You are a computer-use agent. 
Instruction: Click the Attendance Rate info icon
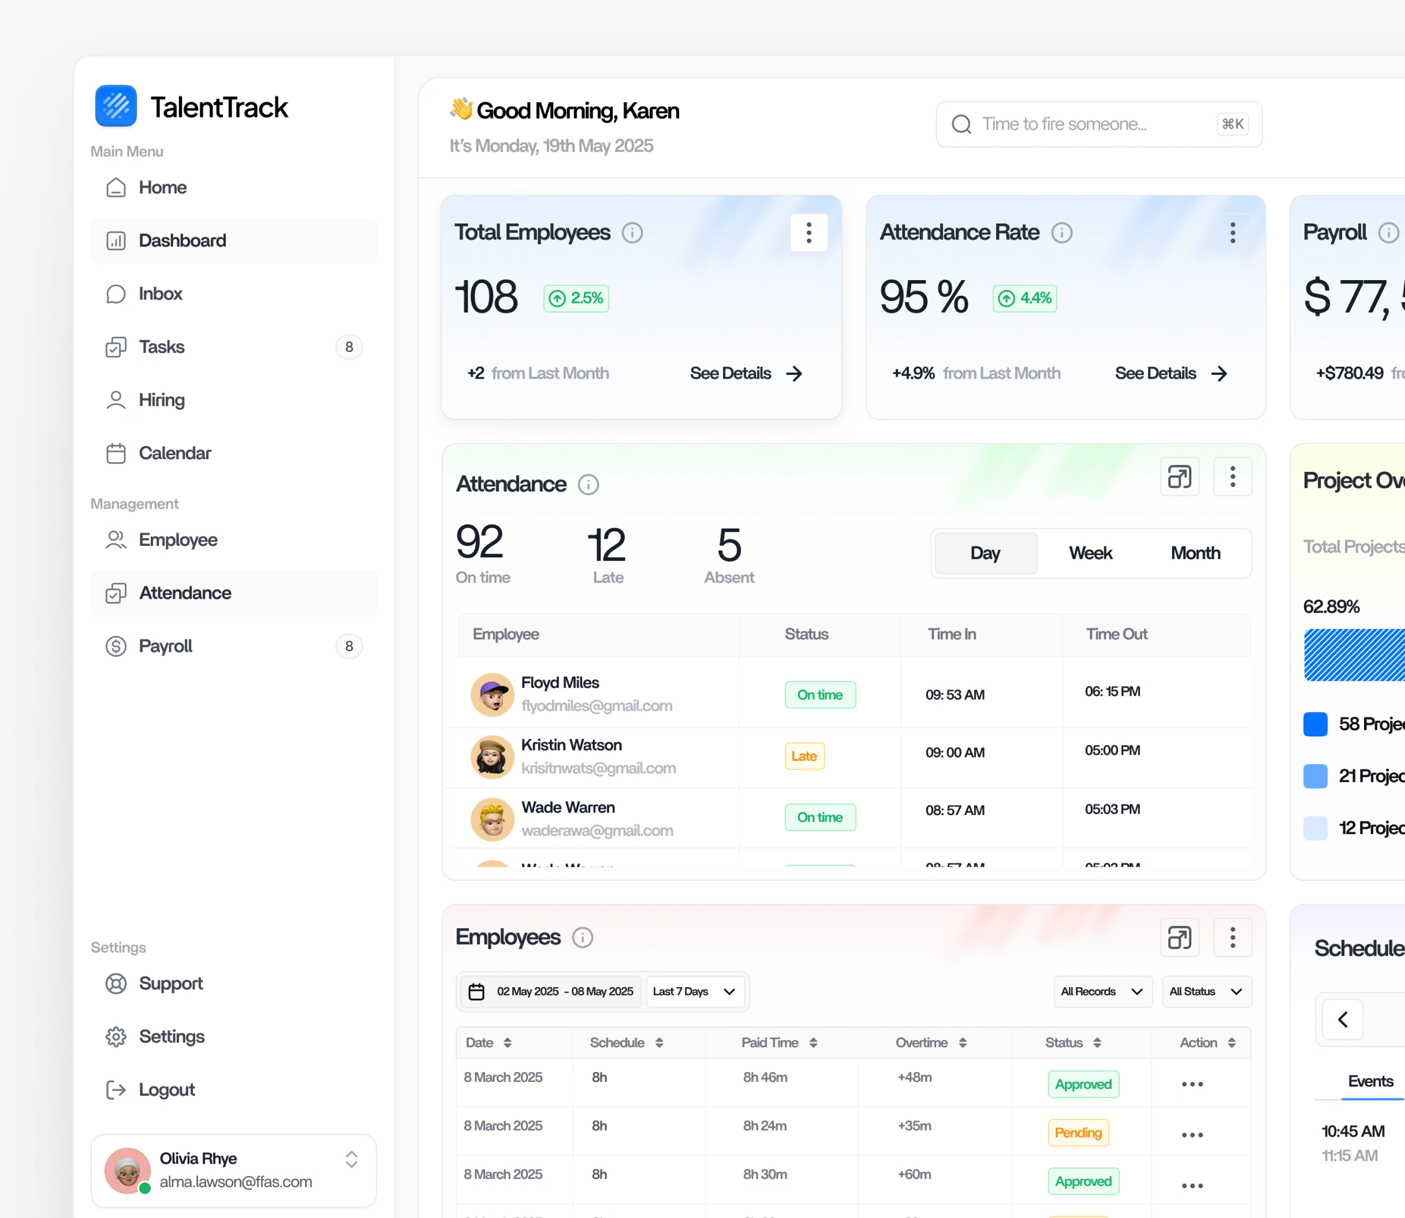1062,232
